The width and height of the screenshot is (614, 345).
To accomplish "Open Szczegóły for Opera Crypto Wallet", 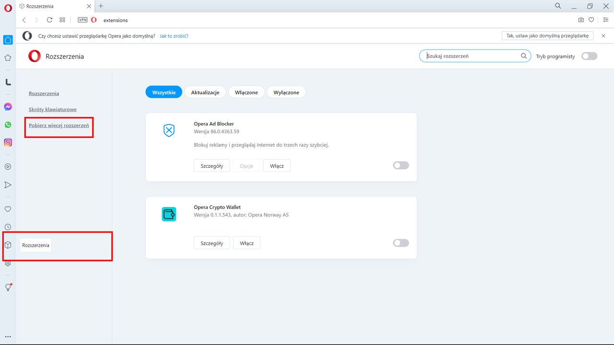I will [212, 243].
